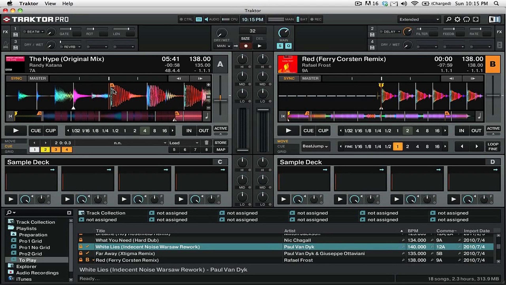Click metronome tick icon left of FX
This screenshot has height=285, width=506.
point(6,45)
